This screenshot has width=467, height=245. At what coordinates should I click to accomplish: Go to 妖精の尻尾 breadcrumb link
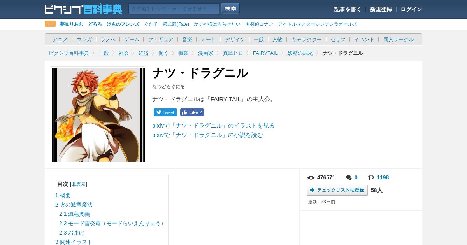pos(300,53)
